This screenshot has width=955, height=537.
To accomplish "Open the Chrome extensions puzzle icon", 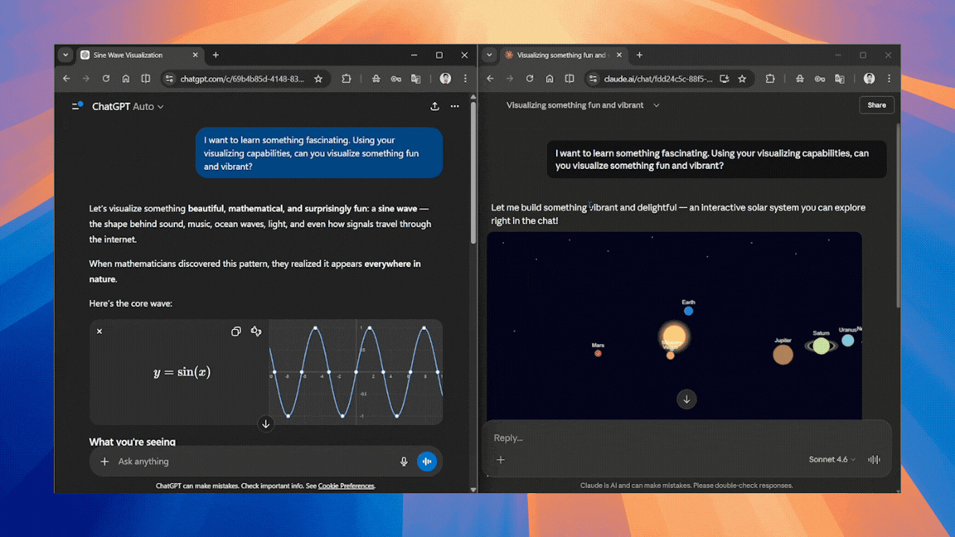I will (x=347, y=78).
